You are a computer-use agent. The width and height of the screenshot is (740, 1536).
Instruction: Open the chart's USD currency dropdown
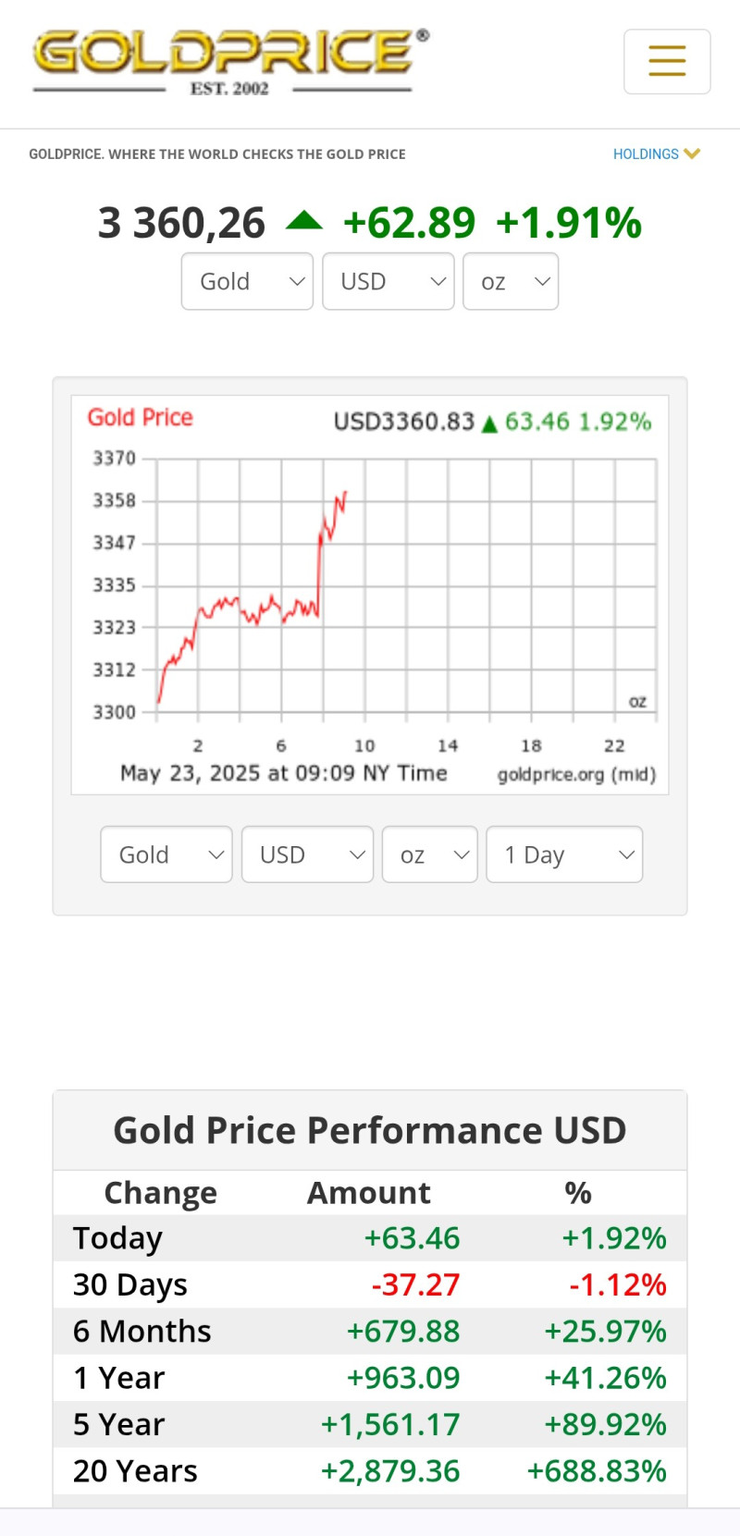[x=307, y=854]
